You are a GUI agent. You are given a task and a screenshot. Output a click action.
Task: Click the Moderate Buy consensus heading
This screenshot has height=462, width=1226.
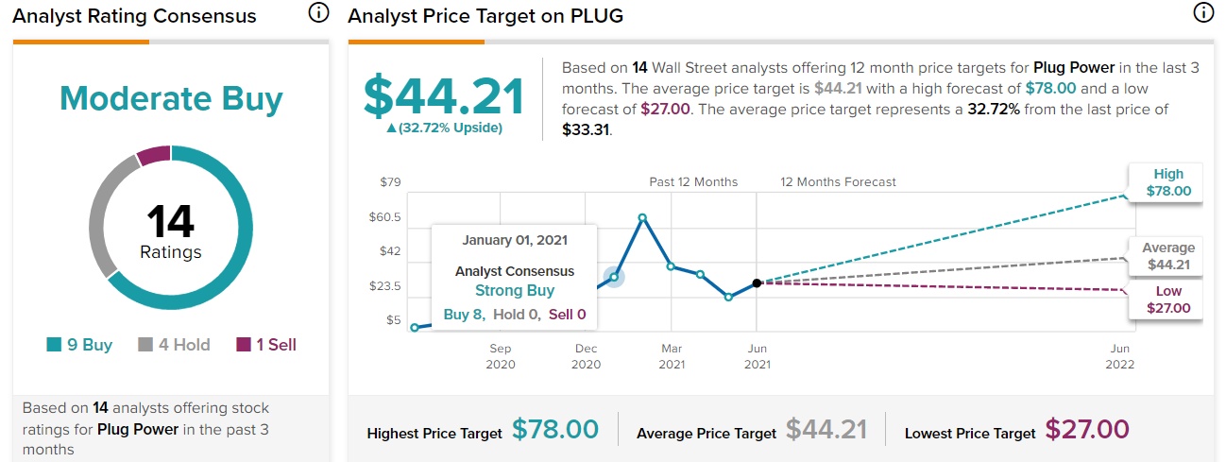pyautogui.click(x=171, y=98)
